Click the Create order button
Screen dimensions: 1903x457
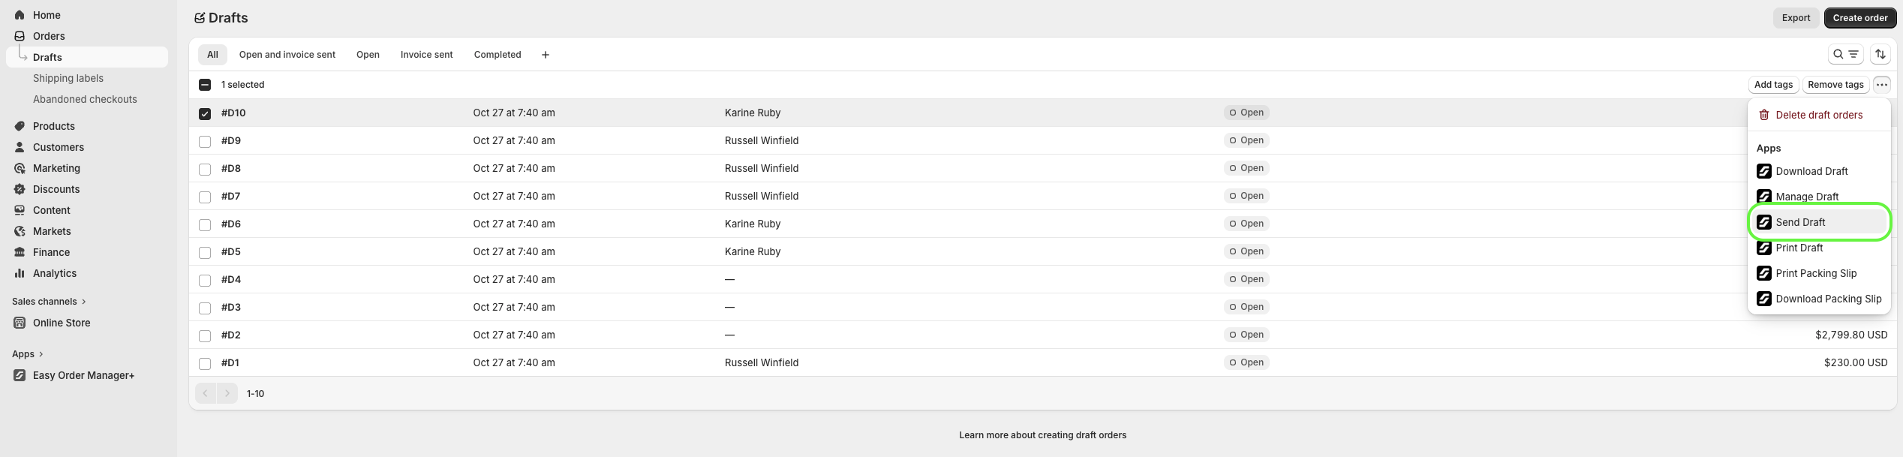[1859, 18]
